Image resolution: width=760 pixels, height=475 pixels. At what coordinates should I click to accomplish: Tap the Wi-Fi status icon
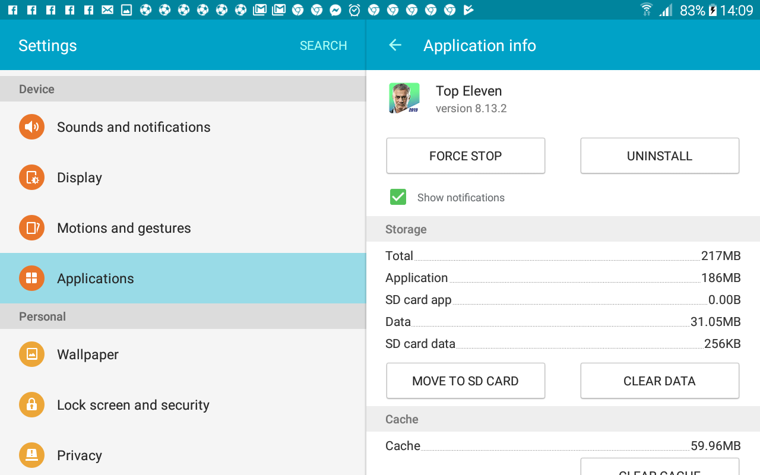(647, 10)
